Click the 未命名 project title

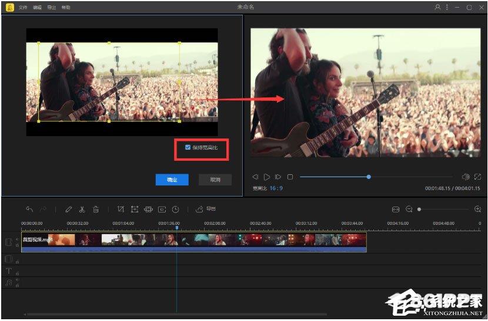(x=246, y=7)
